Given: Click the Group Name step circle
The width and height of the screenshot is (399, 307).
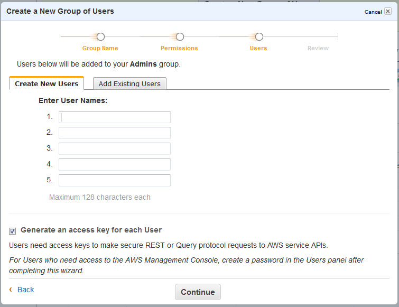Looking at the screenshot, I should (x=100, y=37).
